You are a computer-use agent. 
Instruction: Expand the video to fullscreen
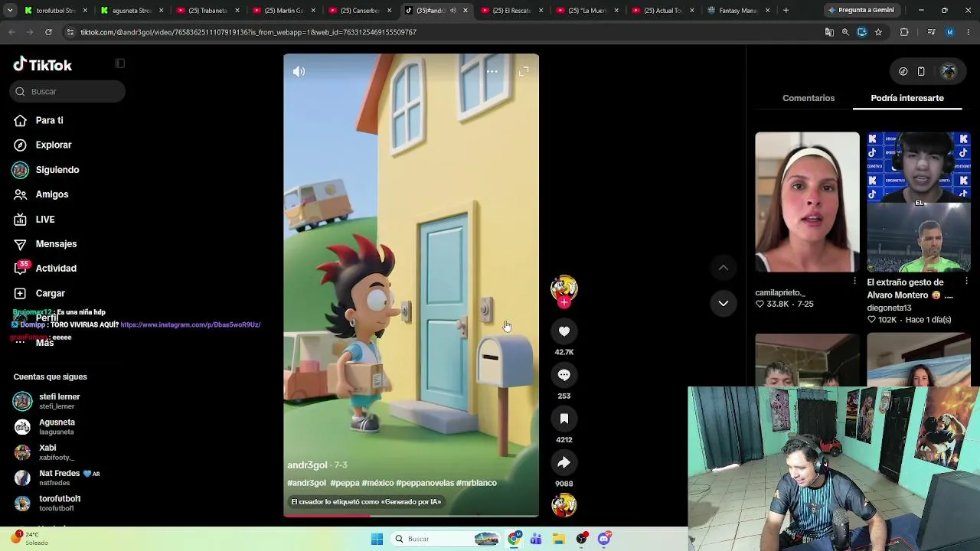(524, 71)
